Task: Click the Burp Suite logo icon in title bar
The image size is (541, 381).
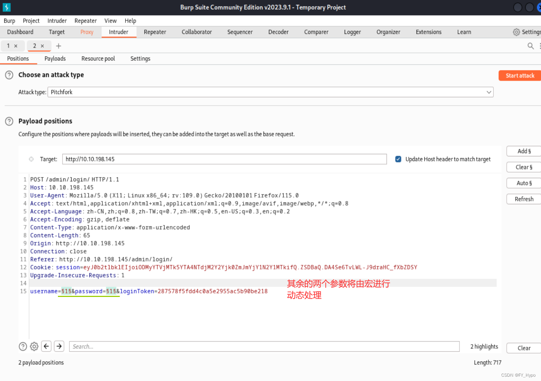Action: click(6, 7)
